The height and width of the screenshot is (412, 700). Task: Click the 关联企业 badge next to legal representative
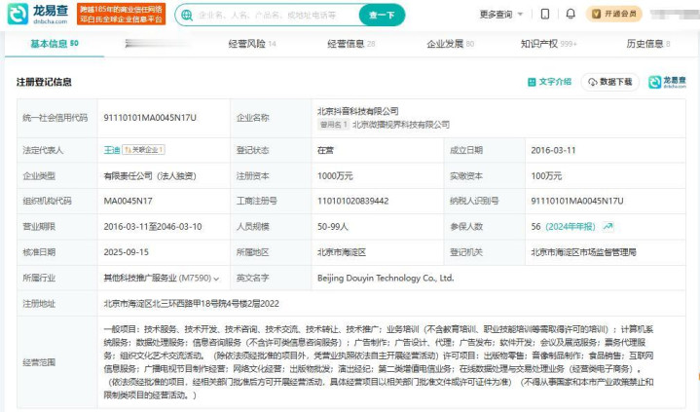(x=144, y=150)
